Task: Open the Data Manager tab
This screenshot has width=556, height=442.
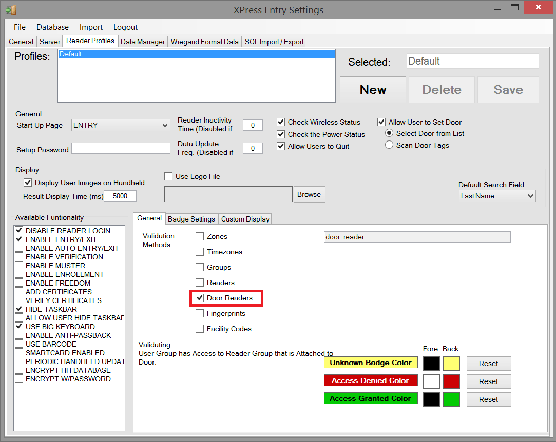Action: pos(143,42)
